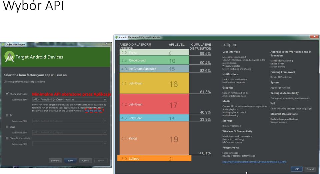Screen dimensions: 320x174
Task: Click the Help me choose link
Action: [93, 111]
